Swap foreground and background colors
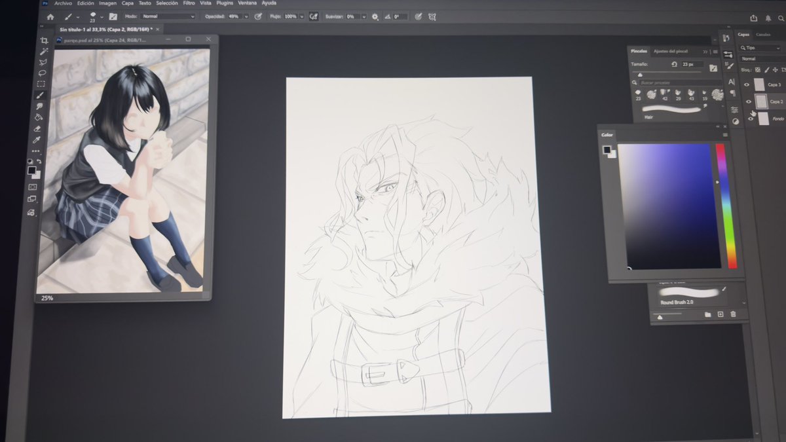This screenshot has width=786, height=442. click(39, 161)
